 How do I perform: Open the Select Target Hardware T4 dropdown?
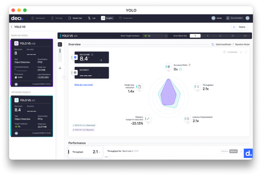[x=156, y=36]
